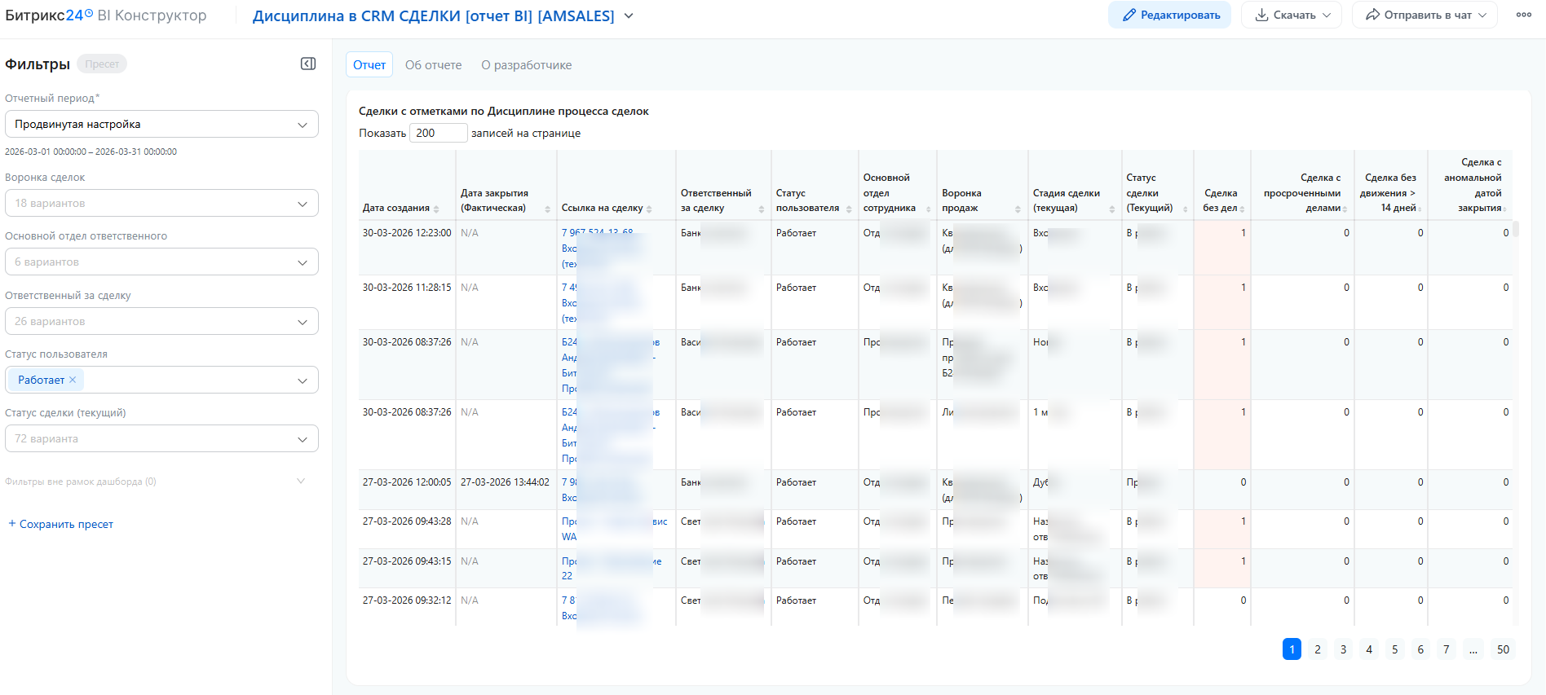Switch to the Об отчете tab
The image size is (1546, 695).
(433, 65)
